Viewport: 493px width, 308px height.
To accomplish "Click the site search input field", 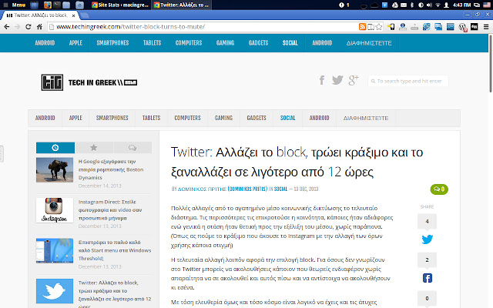I will (407, 81).
